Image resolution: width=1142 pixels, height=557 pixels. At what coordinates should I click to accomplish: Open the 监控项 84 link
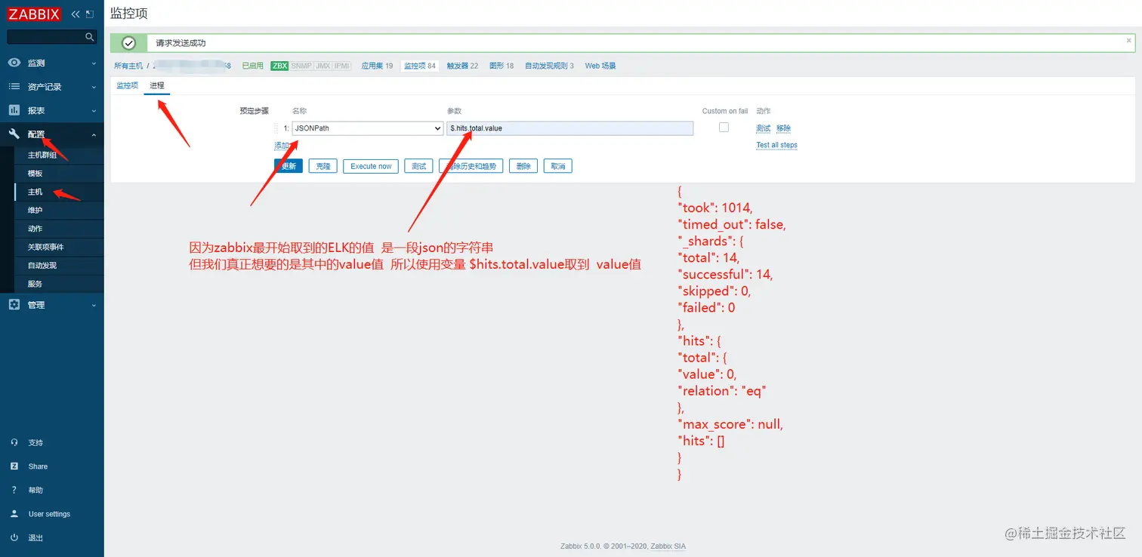pyautogui.click(x=419, y=66)
